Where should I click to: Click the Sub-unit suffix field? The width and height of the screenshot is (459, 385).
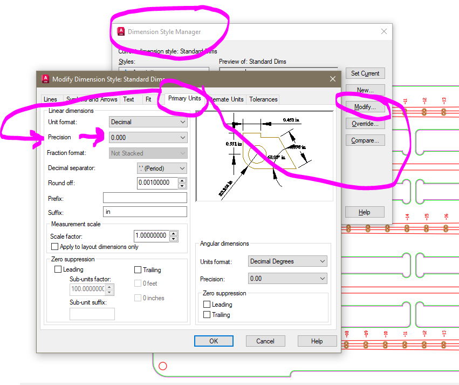coord(92,314)
